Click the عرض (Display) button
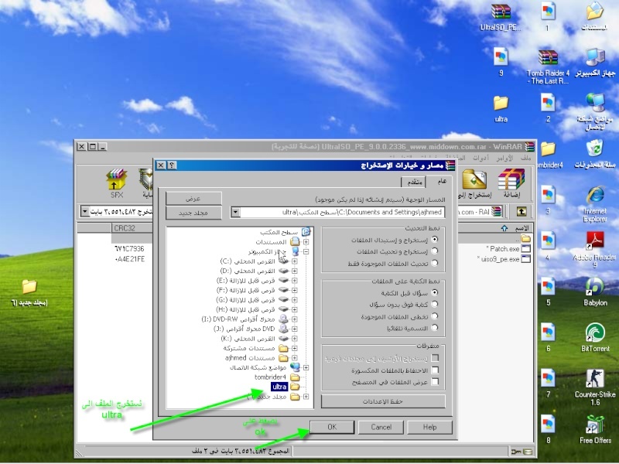The width and height of the screenshot is (619, 464). pos(193,199)
